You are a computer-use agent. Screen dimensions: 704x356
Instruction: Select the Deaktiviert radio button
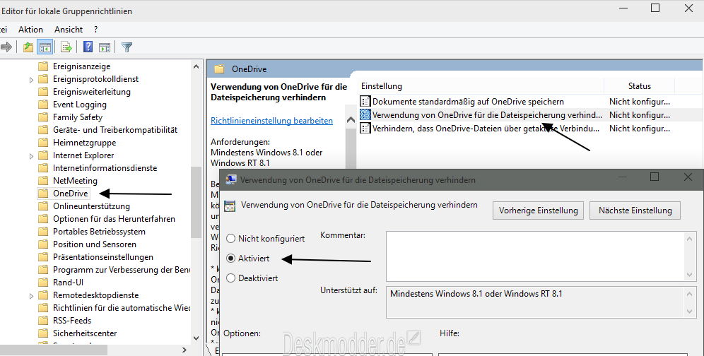[230, 278]
